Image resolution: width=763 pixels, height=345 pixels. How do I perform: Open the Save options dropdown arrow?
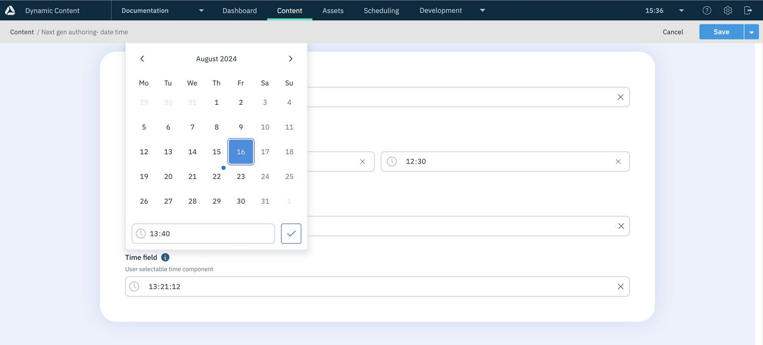click(751, 32)
